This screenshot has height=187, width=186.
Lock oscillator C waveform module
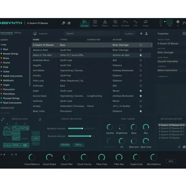(x=25, y=128)
